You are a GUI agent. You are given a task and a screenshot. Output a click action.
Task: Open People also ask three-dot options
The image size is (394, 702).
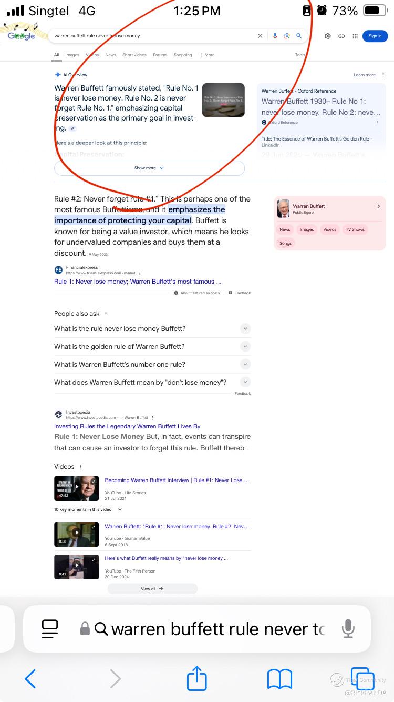(106, 313)
